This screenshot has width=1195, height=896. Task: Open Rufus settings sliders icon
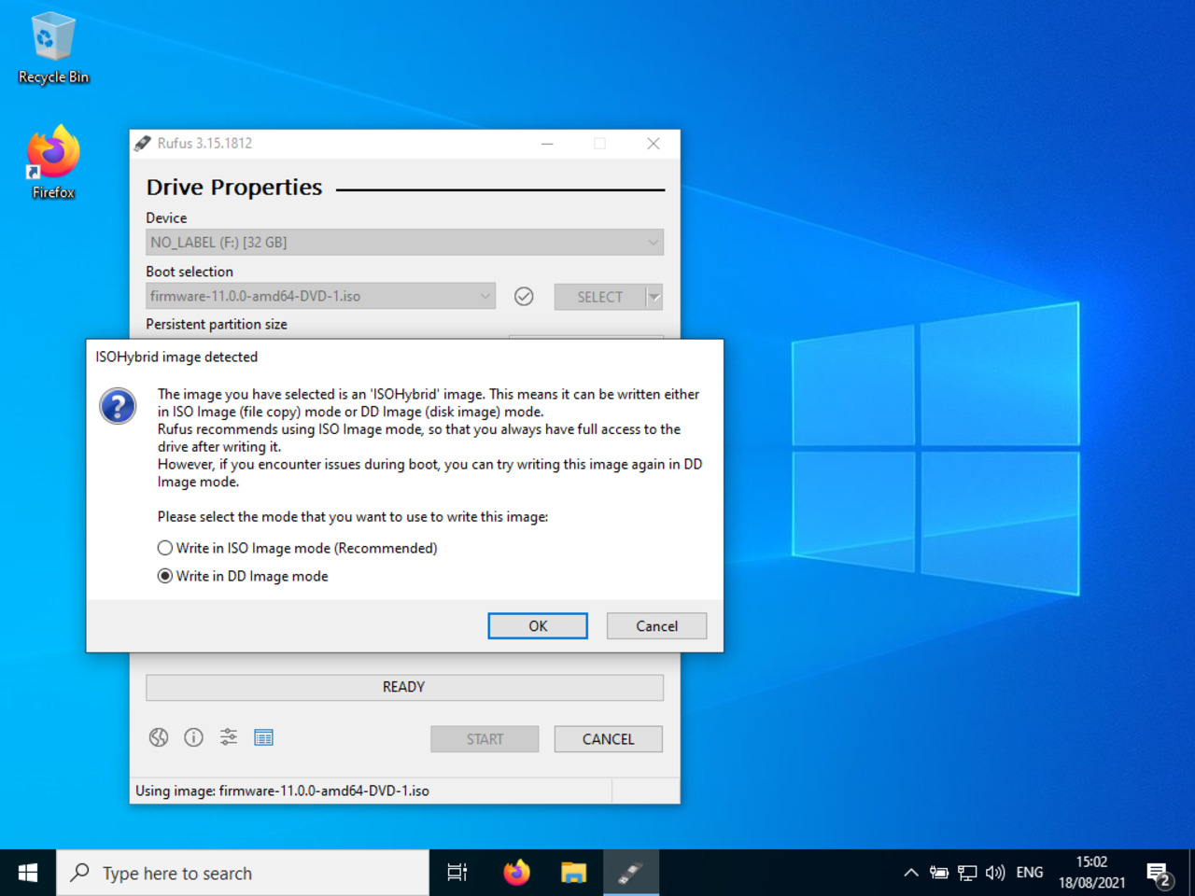pyautogui.click(x=229, y=737)
